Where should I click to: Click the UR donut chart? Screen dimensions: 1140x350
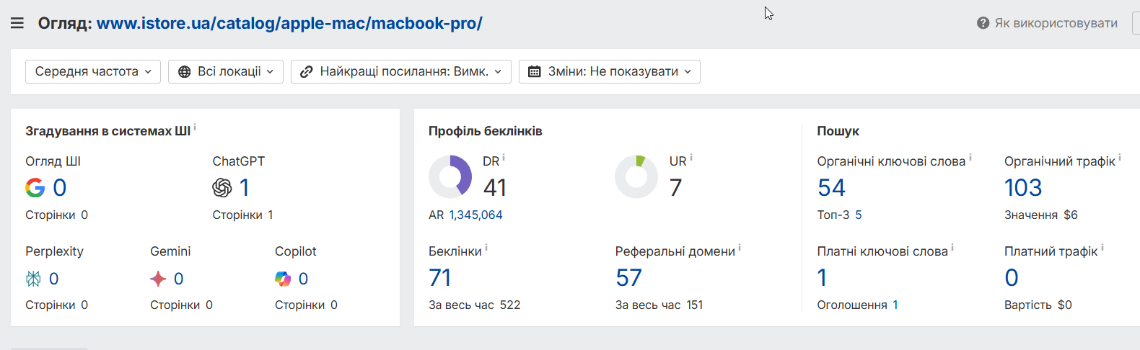[636, 176]
